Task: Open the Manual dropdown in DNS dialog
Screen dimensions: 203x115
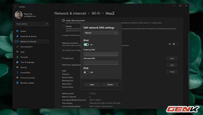Action: pos(101,33)
